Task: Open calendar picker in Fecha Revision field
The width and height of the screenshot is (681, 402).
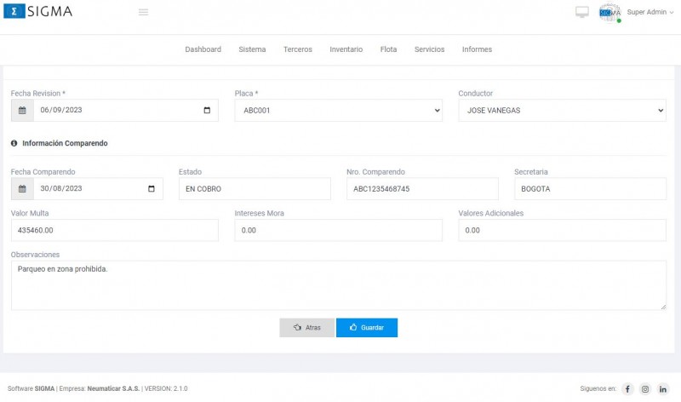Action: (207, 111)
